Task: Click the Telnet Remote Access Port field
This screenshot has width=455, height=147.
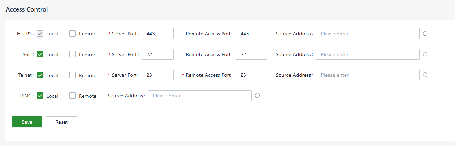Action: click(251, 75)
